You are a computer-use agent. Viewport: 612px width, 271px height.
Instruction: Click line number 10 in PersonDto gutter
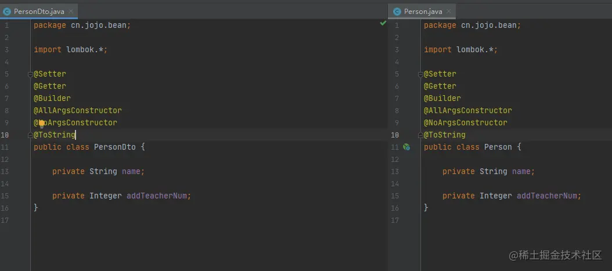click(x=5, y=135)
